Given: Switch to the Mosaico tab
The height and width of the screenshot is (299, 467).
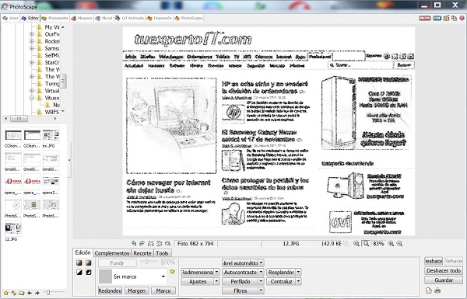Looking at the screenshot, I should tap(82, 18).
